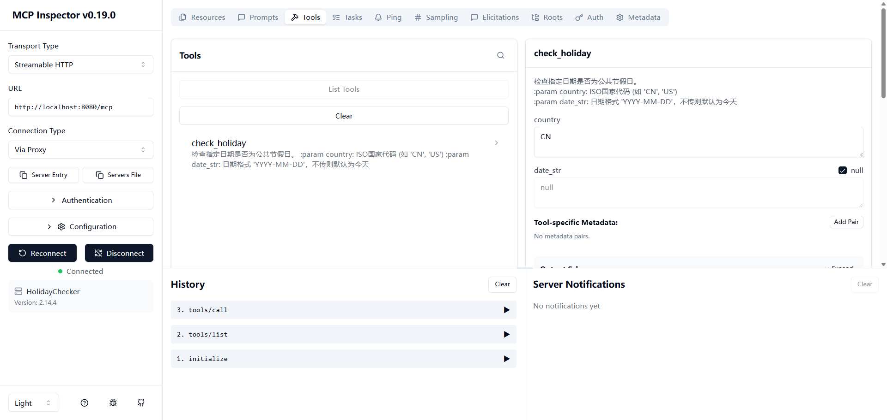Expand history entry 2 tools/list
887x420 pixels.
pyautogui.click(x=343, y=334)
